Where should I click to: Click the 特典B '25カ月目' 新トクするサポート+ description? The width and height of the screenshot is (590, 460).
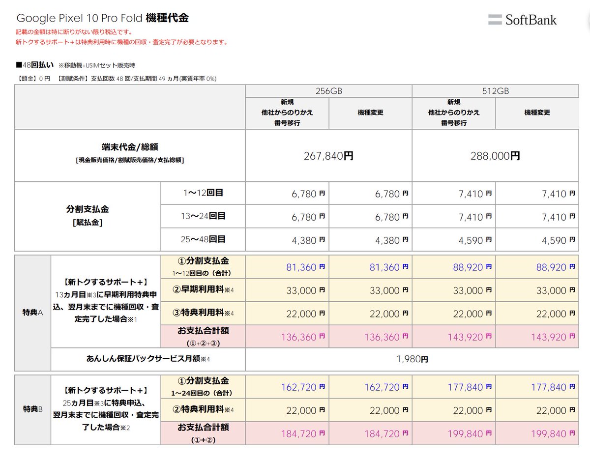(x=106, y=409)
